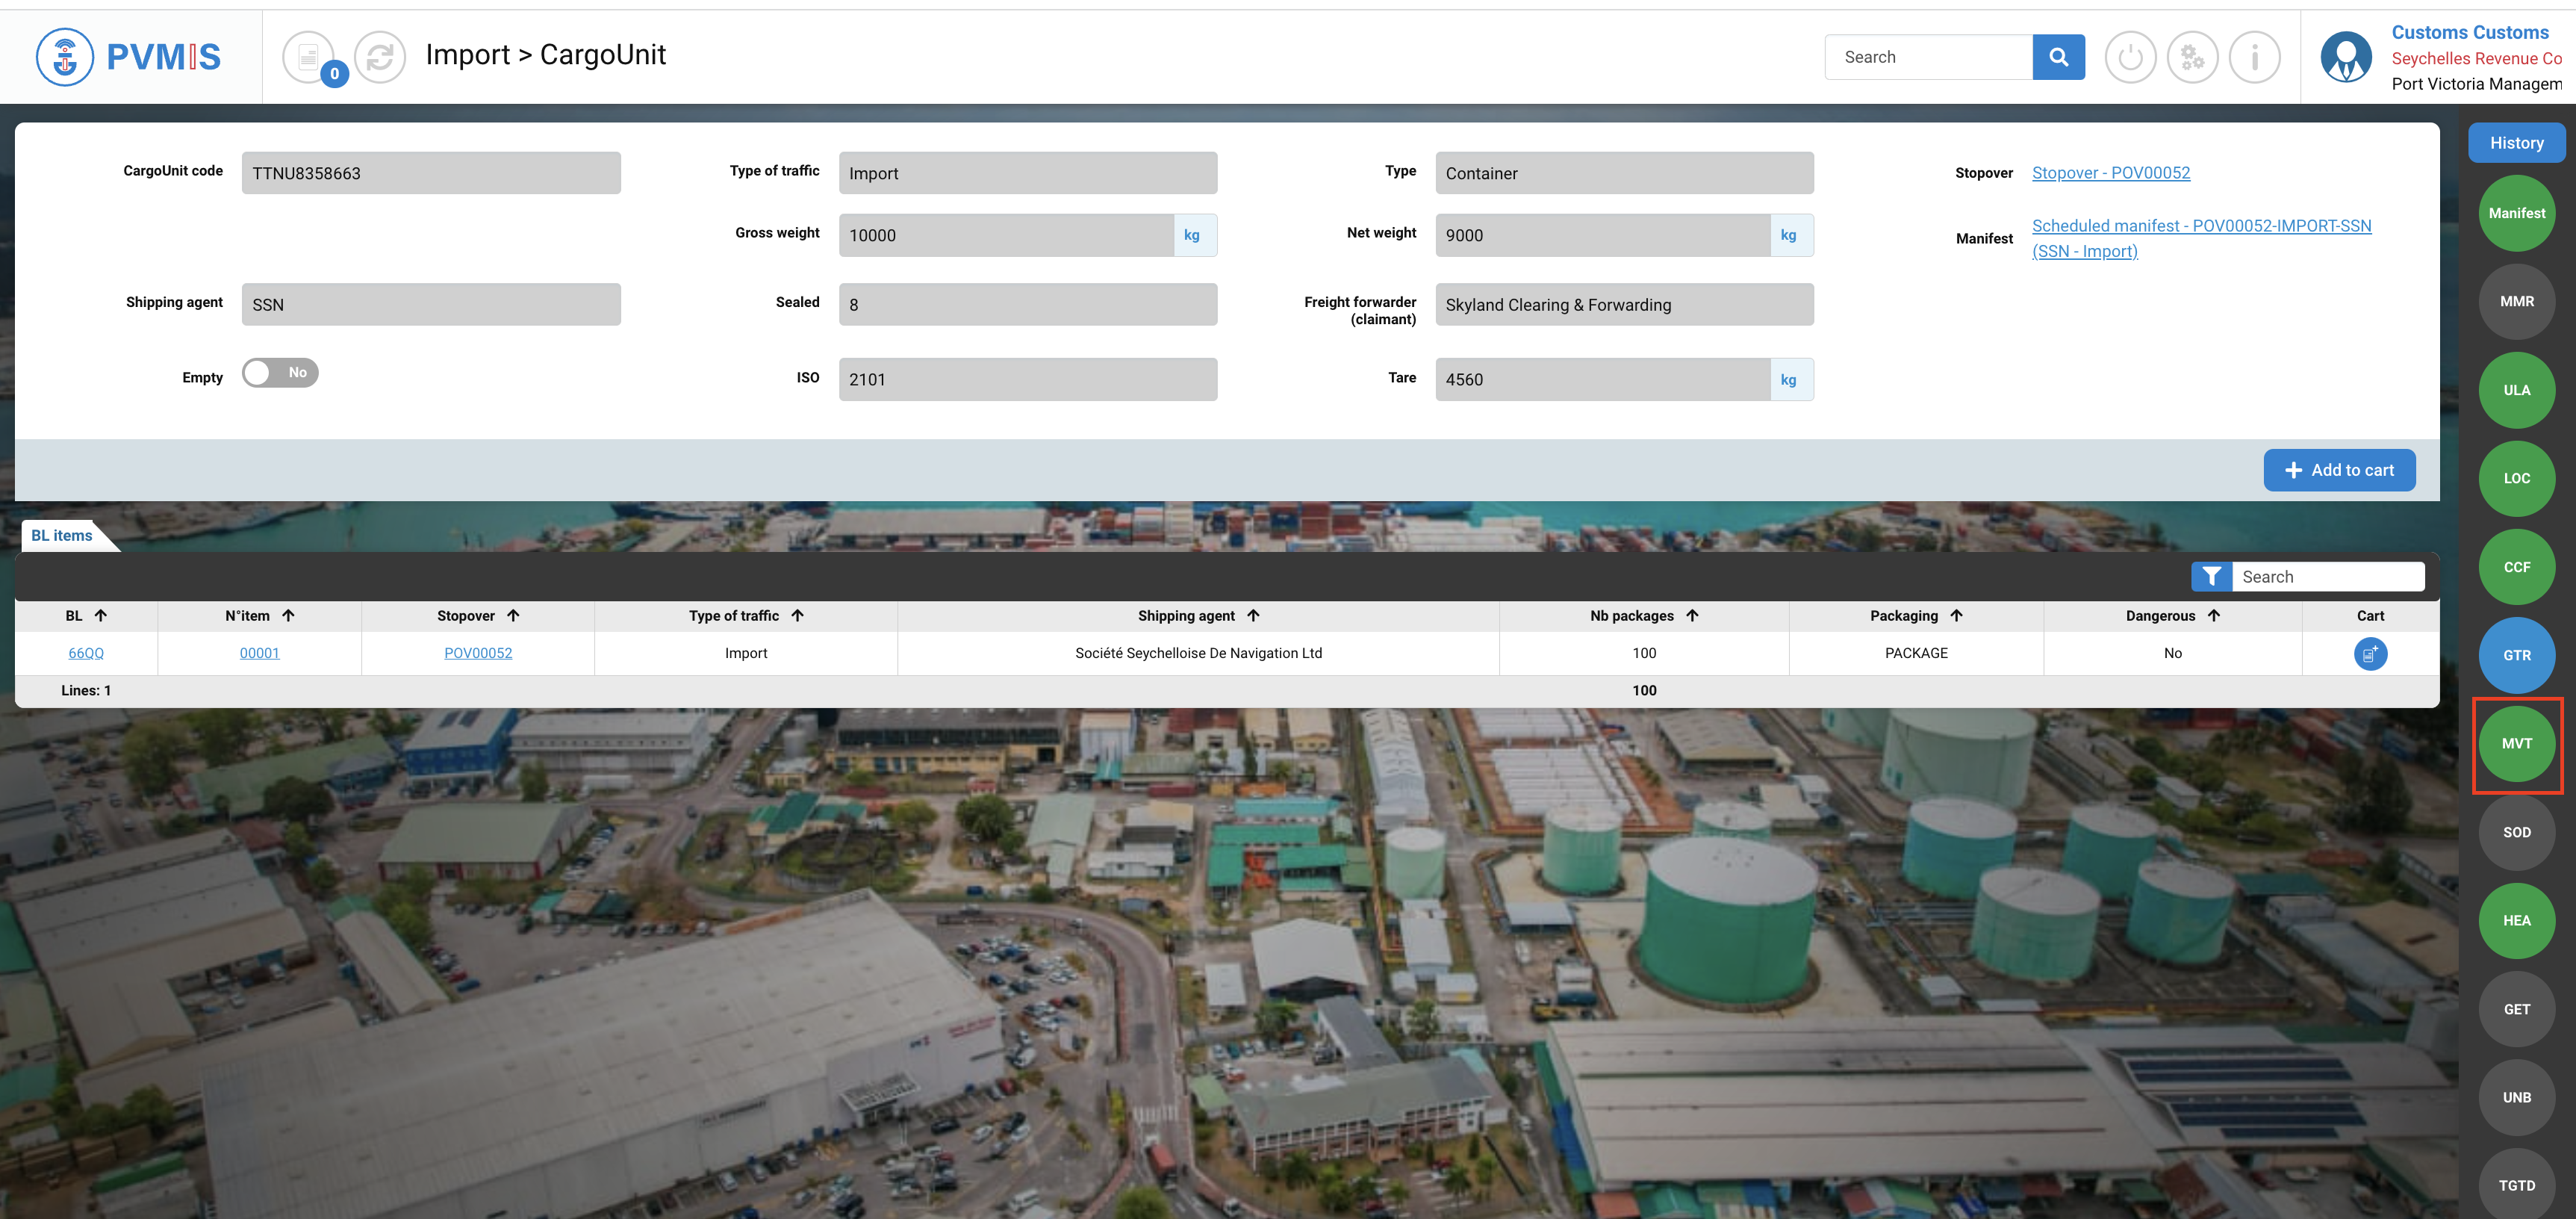Click the green Manifest status circle
Image resolution: width=2576 pixels, height=1219 pixels.
pyautogui.click(x=2516, y=213)
